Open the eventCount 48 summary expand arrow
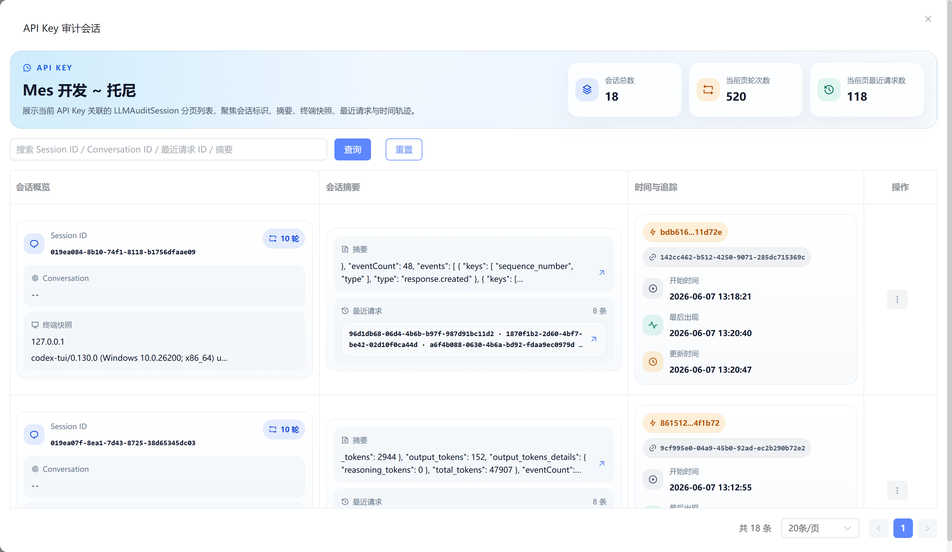The width and height of the screenshot is (952, 552). tap(602, 273)
